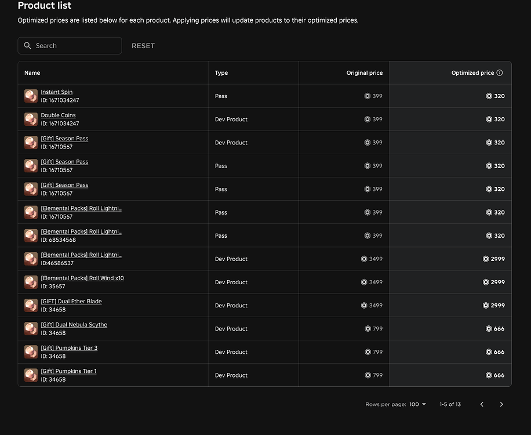This screenshot has height=435, width=531.
Task: Click the Robux icon beside Instant Spin's 399 price
Action: click(367, 96)
